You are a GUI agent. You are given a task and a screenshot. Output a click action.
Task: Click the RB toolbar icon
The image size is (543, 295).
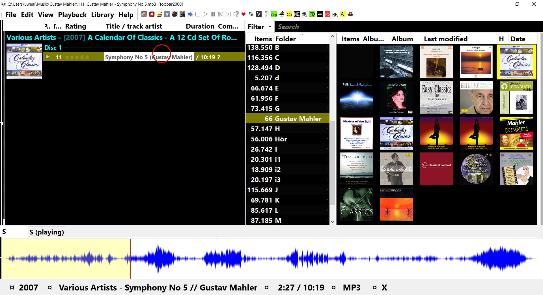click(x=335, y=14)
